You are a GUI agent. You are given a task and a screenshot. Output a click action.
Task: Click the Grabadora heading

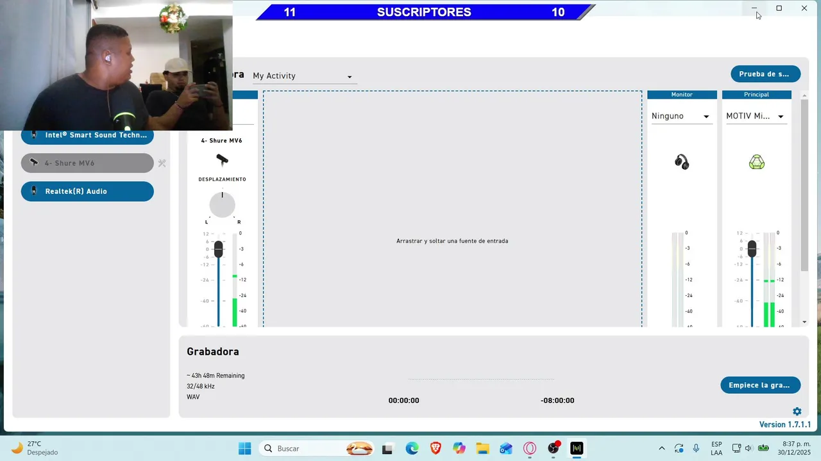pyautogui.click(x=213, y=352)
